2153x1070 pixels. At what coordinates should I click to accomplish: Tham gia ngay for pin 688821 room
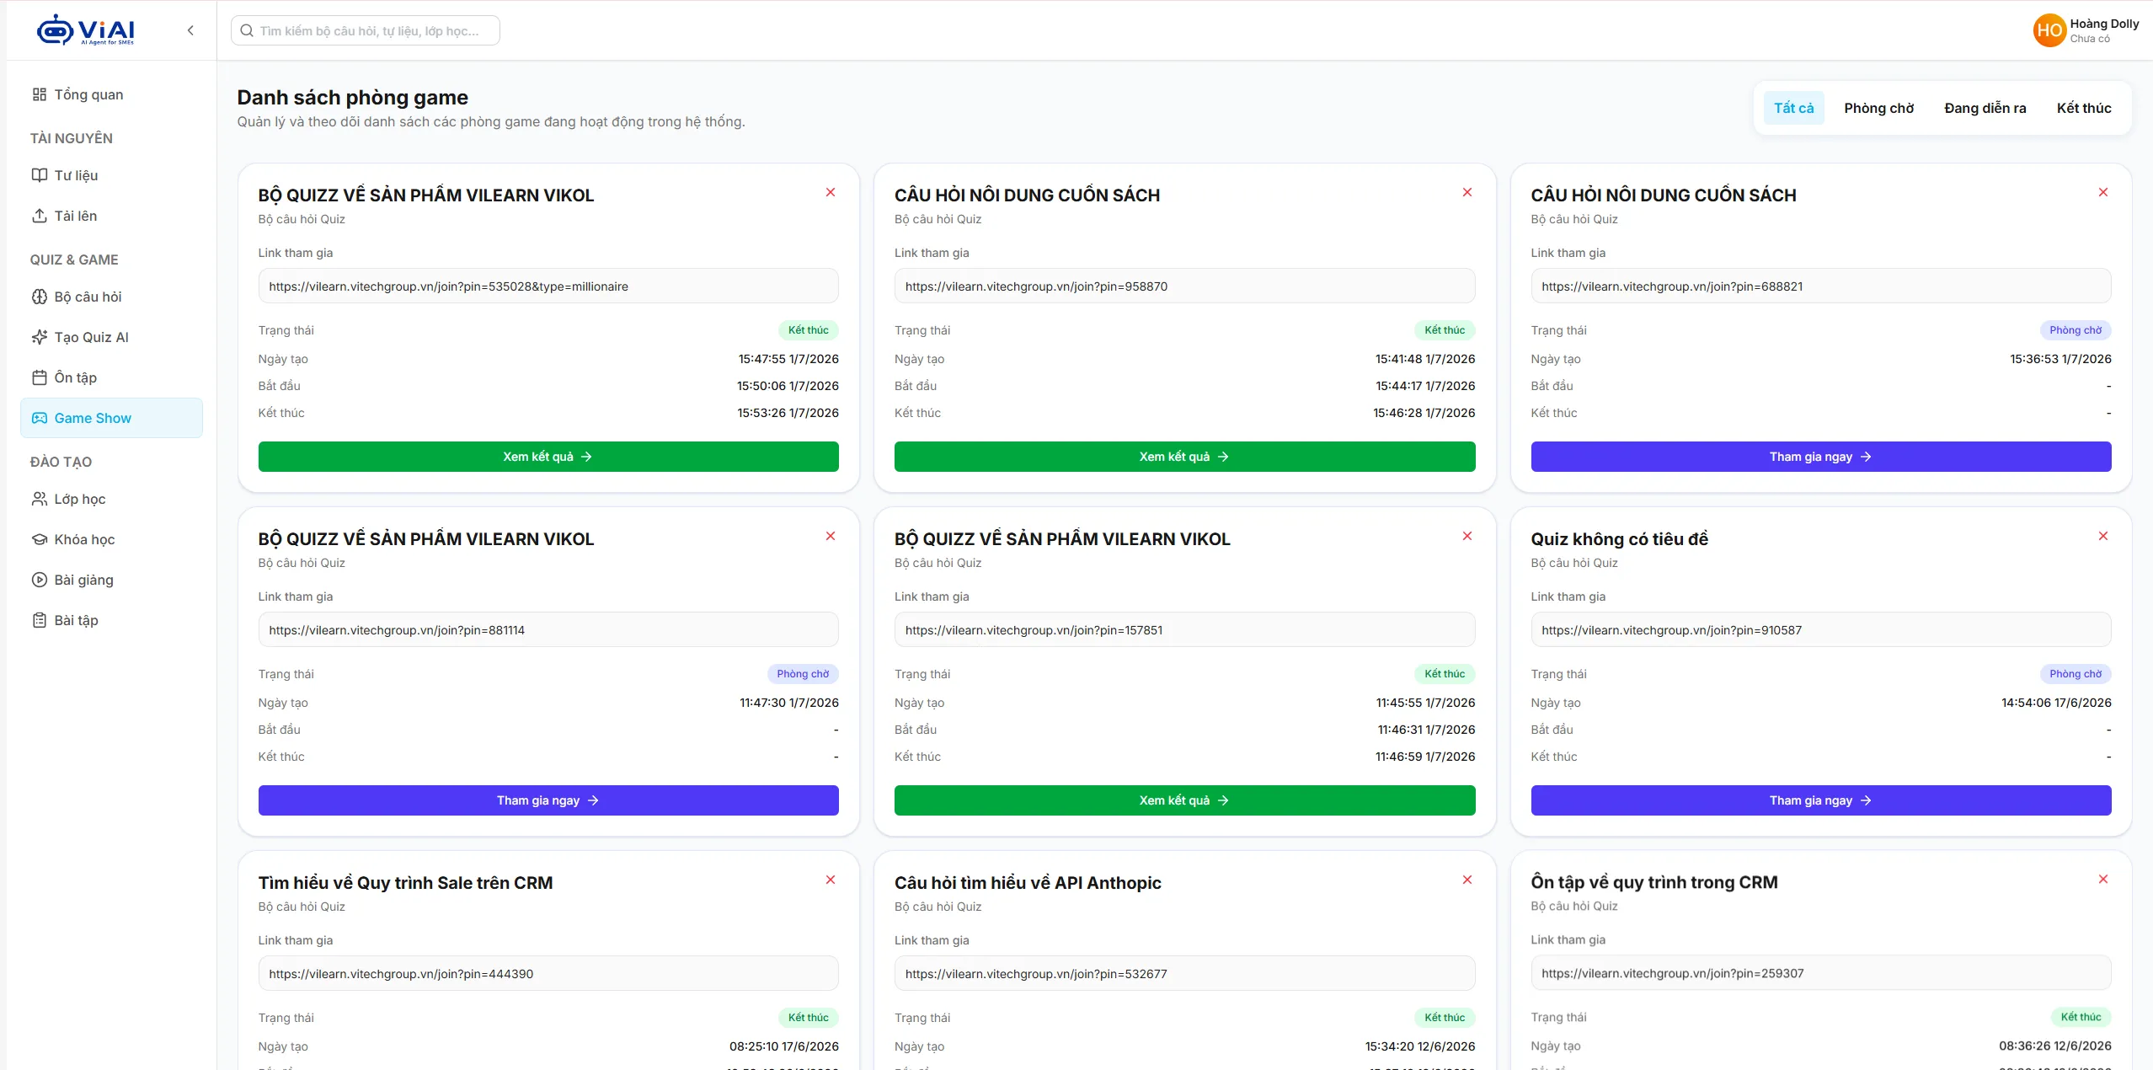click(x=1821, y=457)
